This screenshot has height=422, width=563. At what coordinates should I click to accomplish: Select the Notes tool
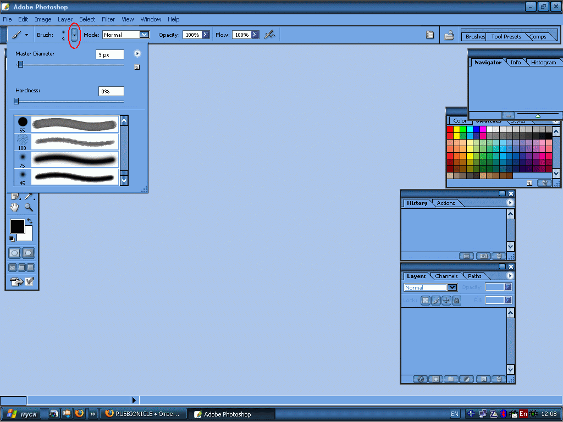(x=15, y=196)
